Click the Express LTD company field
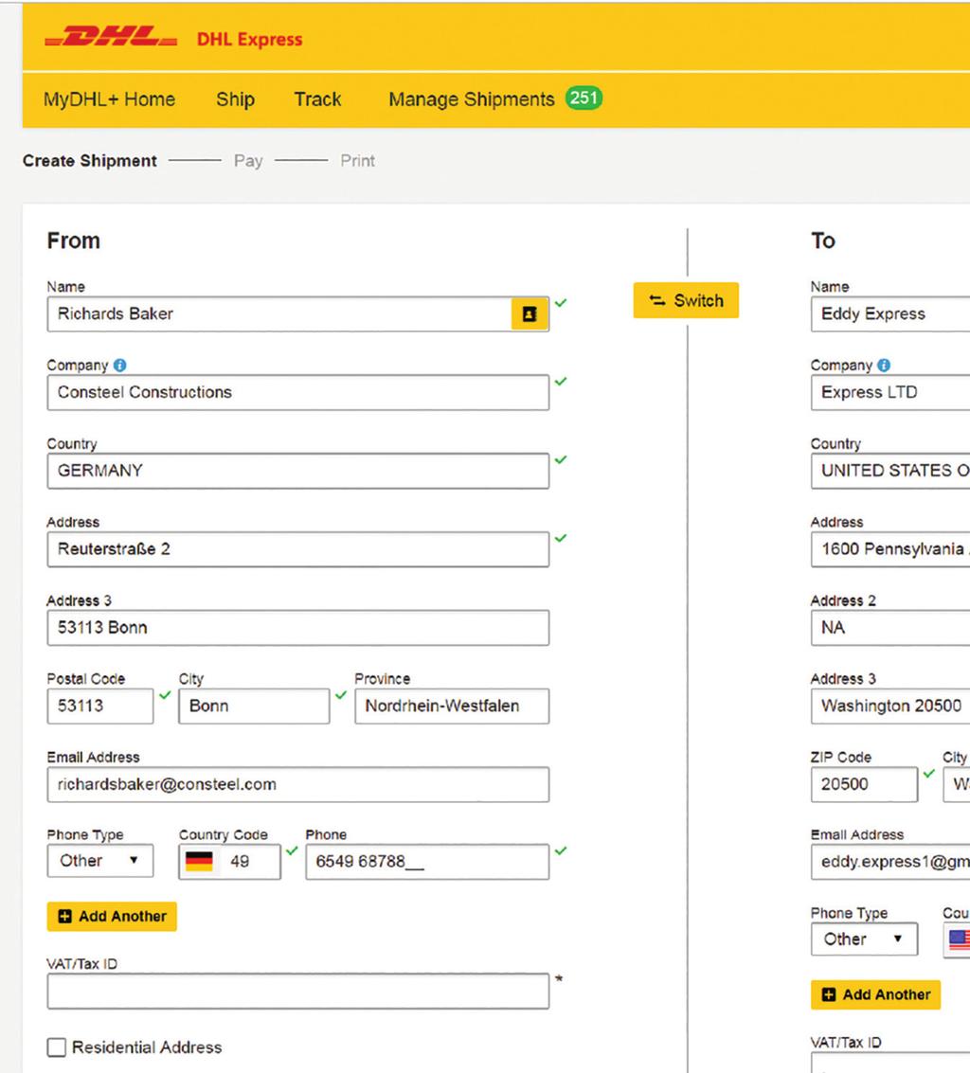 pyautogui.click(x=890, y=392)
